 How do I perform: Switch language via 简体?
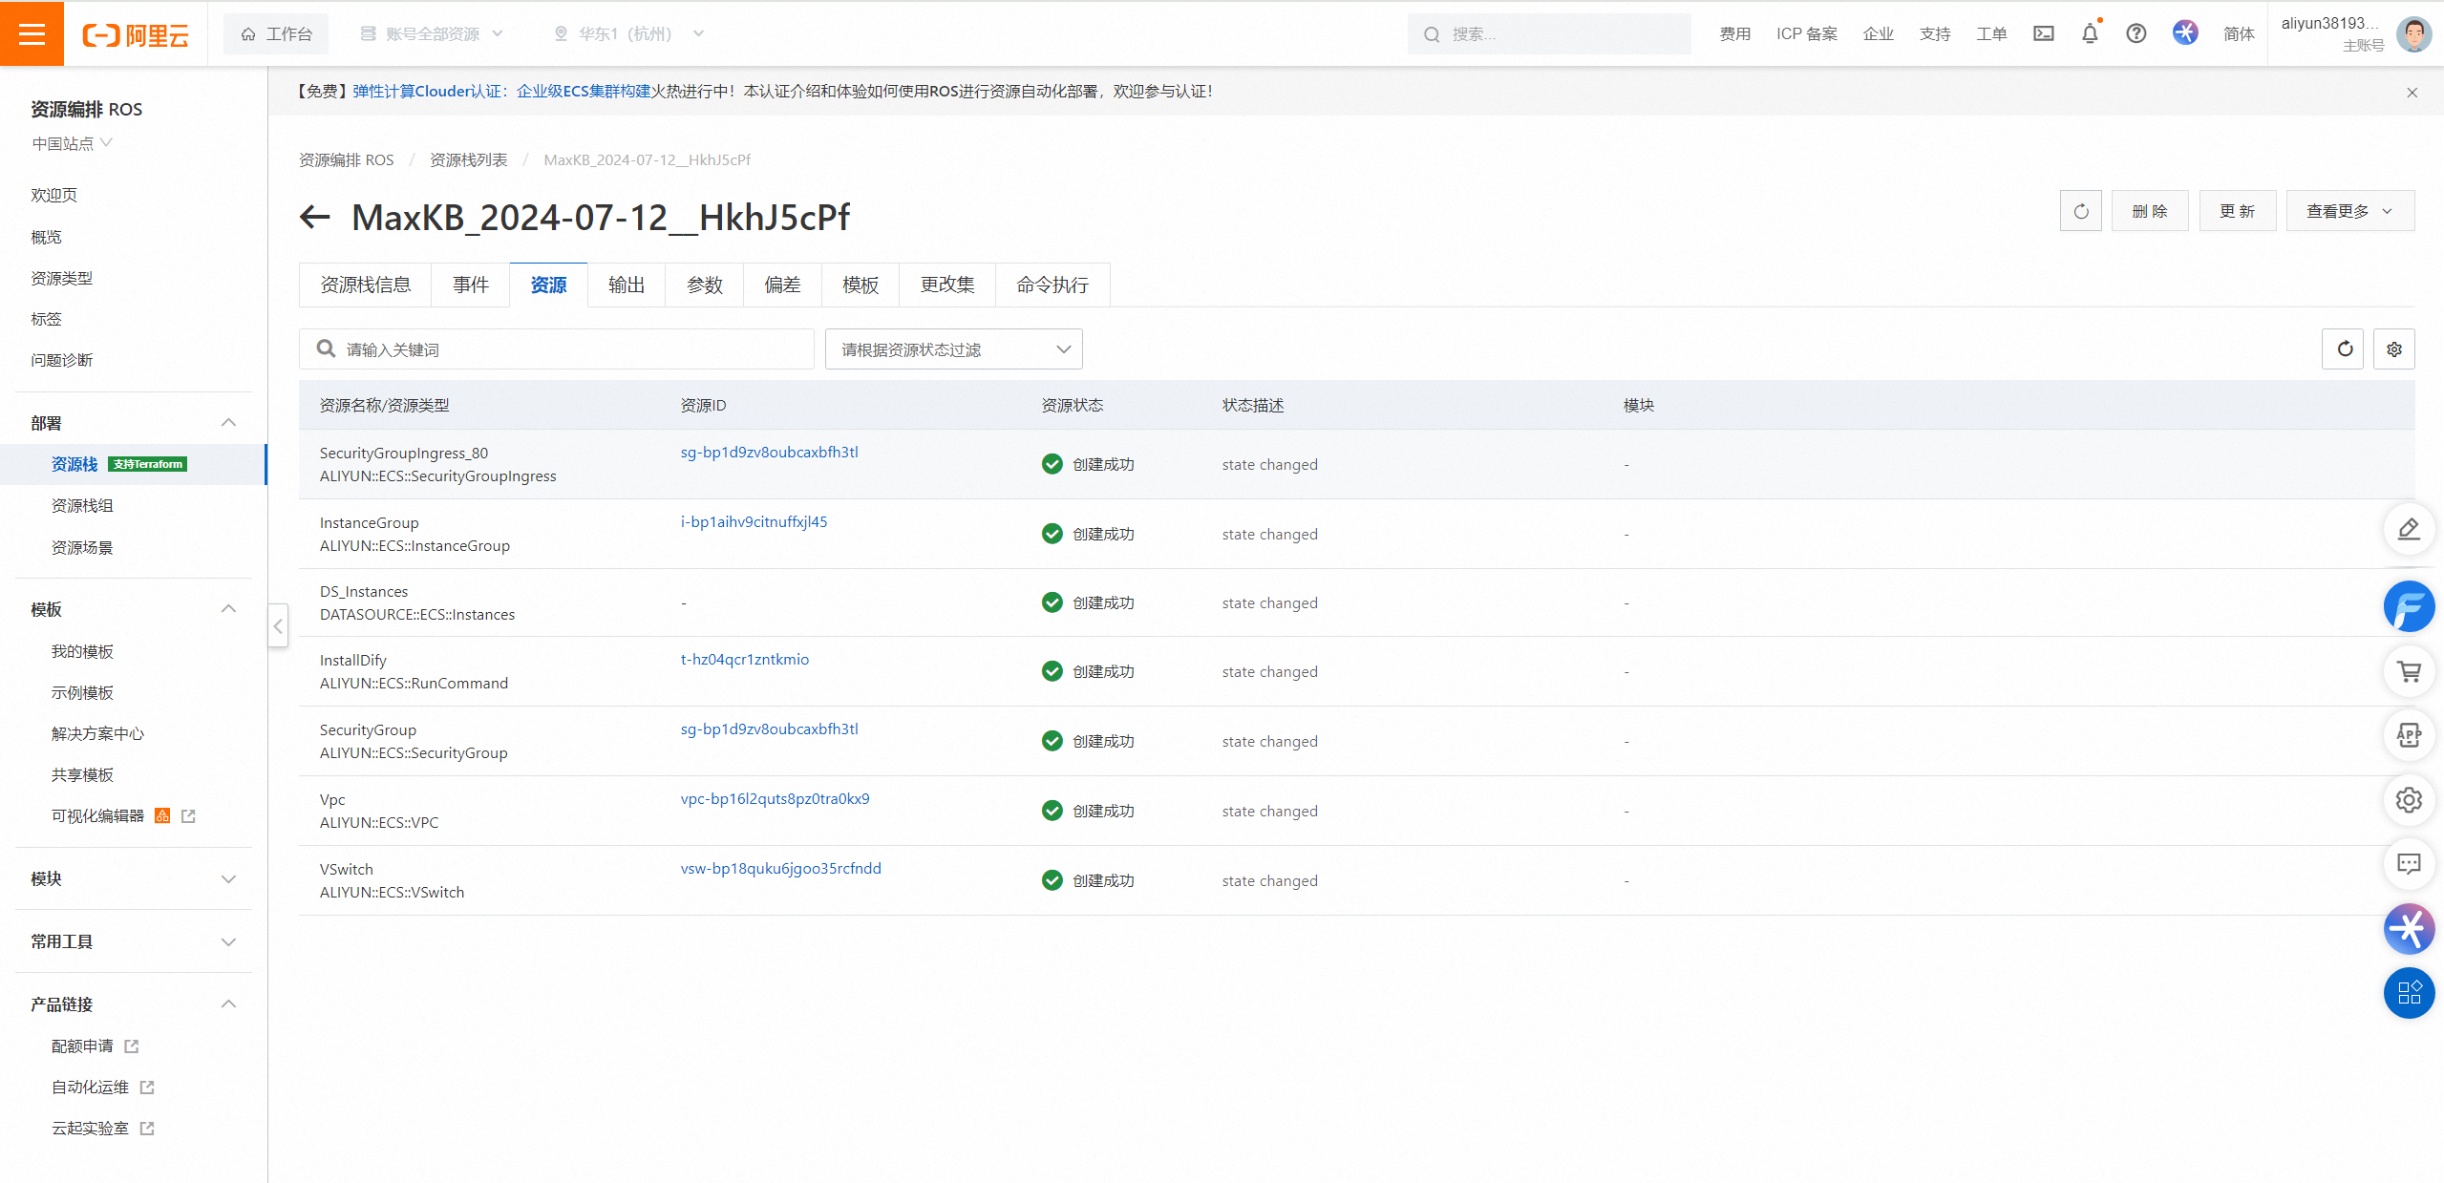tap(2239, 34)
